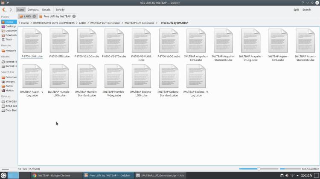The image size is (320, 179).
Task: Select the F-8700-VLOG.cube file icon
Action: coord(169,40)
